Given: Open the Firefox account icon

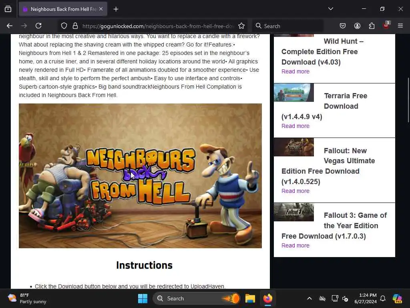Looking at the screenshot, I should click(357, 26).
